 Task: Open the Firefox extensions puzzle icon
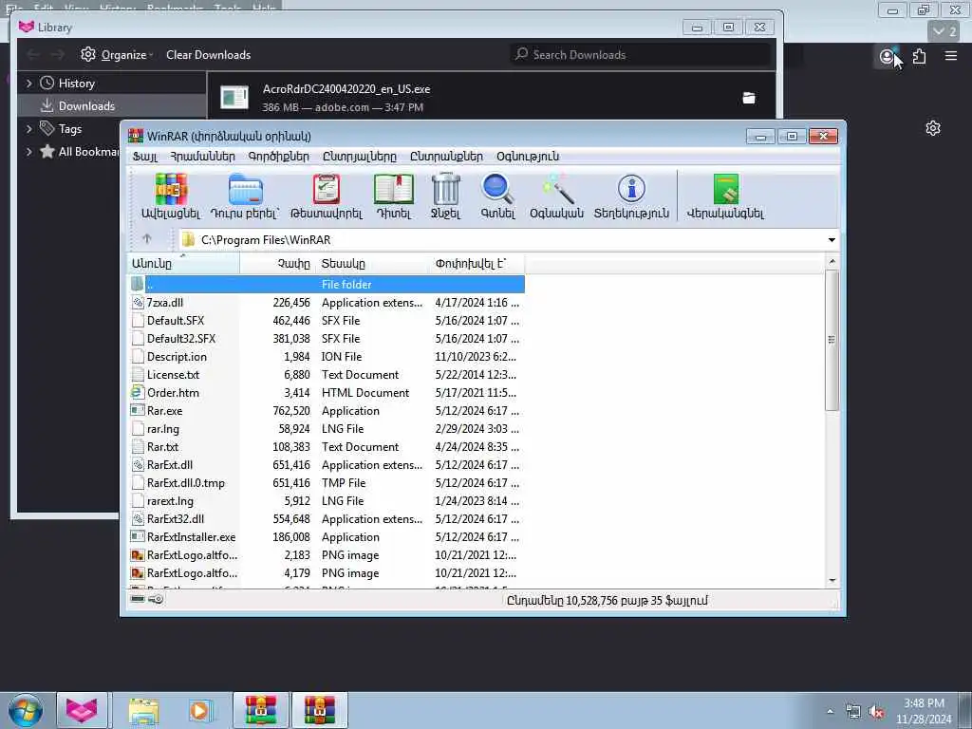pos(919,56)
